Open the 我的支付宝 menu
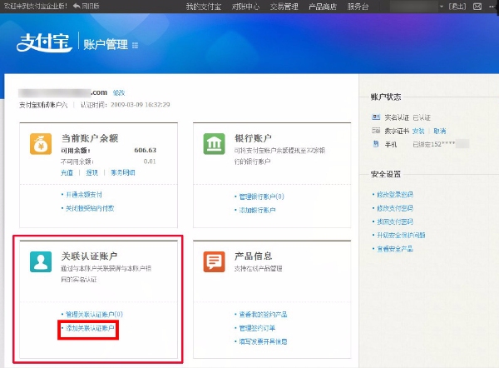The image size is (499, 368). tap(204, 7)
